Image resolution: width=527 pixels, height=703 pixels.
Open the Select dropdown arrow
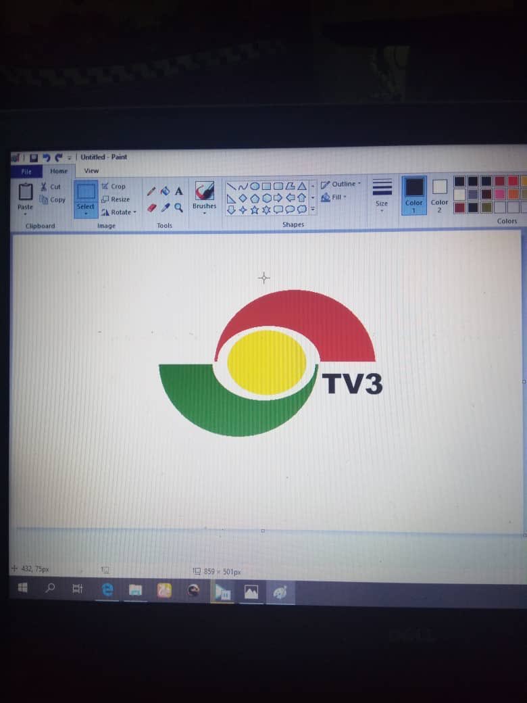(86, 214)
